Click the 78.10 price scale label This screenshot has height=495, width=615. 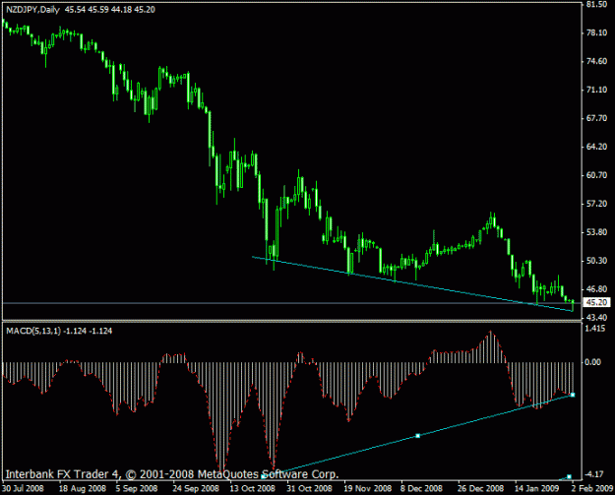click(x=596, y=32)
